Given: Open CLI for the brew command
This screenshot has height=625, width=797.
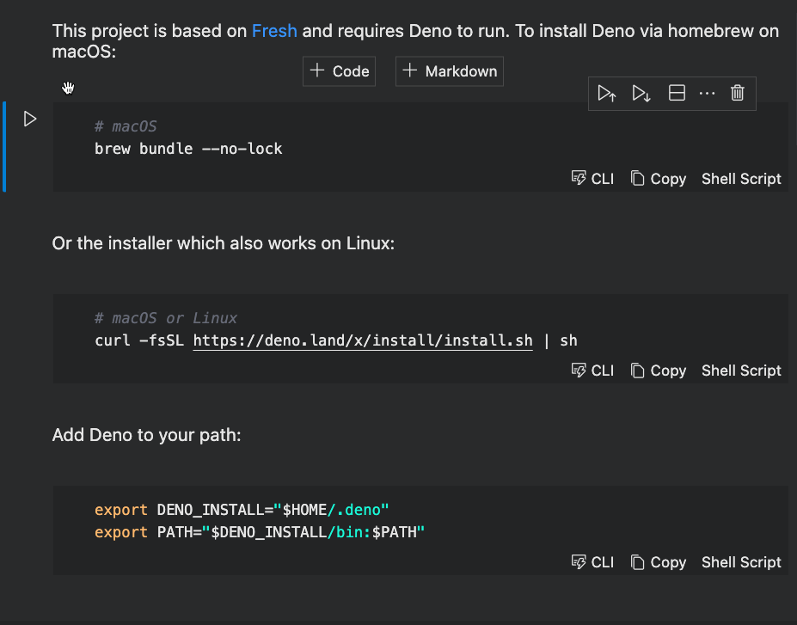Looking at the screenshot, I should pyautogui.click(x=592, y=178).
